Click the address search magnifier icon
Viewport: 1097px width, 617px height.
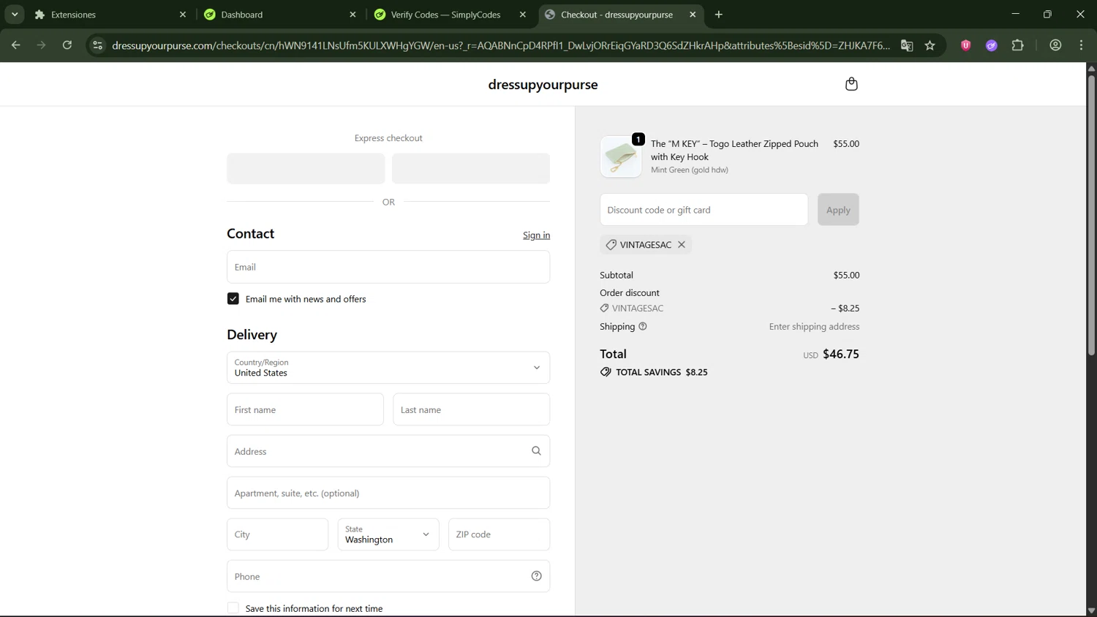tap(536, 451)
